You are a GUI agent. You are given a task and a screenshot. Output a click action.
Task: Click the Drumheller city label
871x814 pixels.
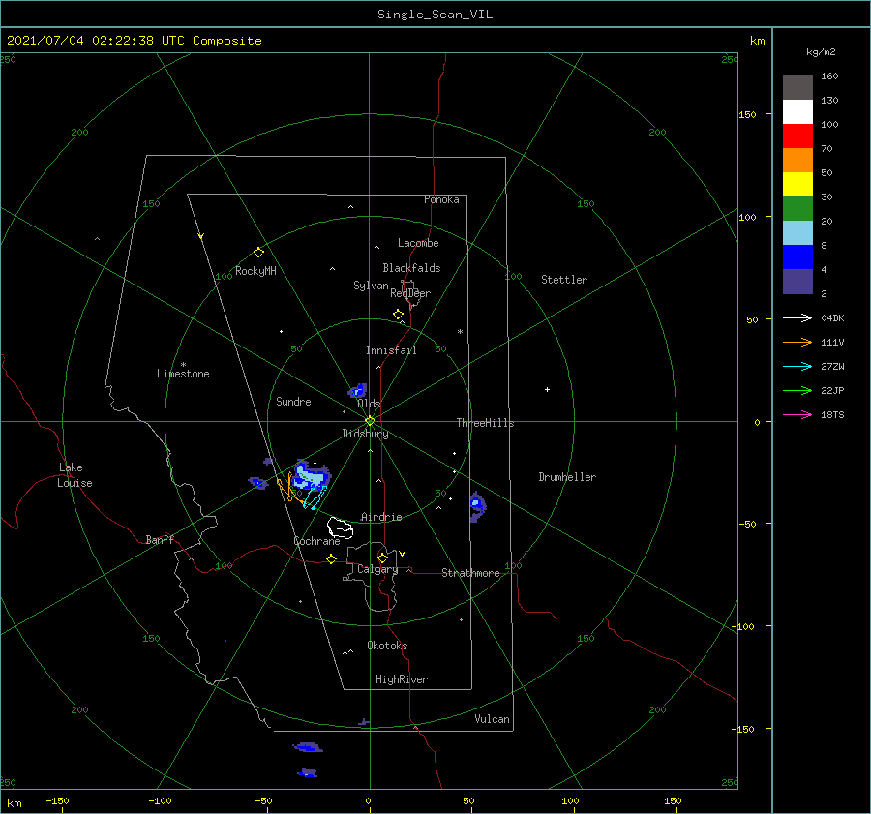(567, 477)
